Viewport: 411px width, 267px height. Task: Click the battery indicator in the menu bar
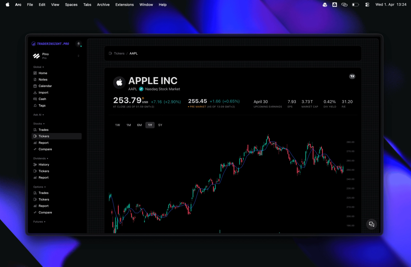click(355, 4)
